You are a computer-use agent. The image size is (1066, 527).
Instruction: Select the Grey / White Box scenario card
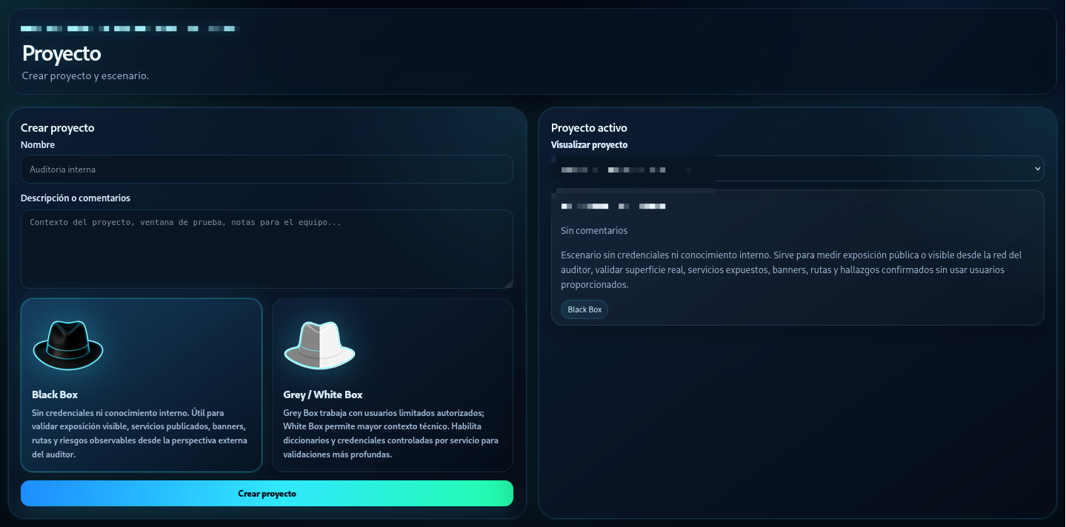(x=393, y=385)
